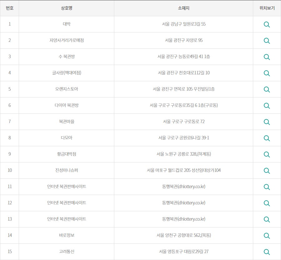
Task: Select store name 황금대박점
Action: pos(67,154)
